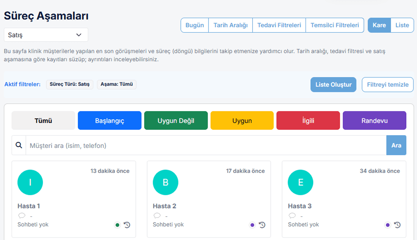Screen dimensions: 417x240
Task: Click the teal 'I' avatar of Hasta 1
Action: (30, 182)
